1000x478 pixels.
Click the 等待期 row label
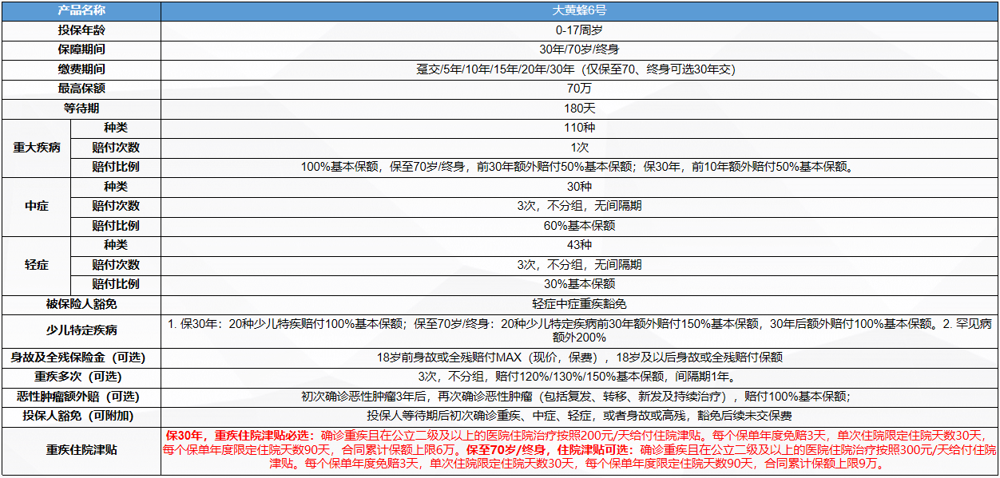click(x=81, y=109)
